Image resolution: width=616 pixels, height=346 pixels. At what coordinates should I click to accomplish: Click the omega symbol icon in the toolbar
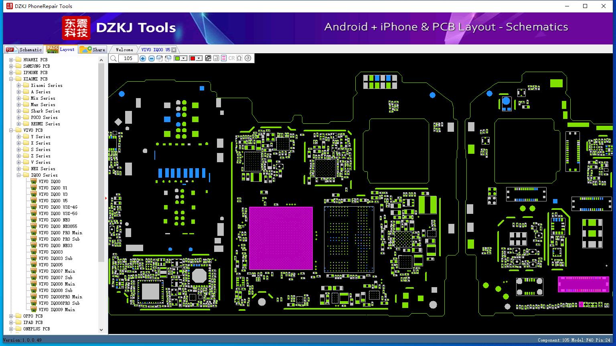click(239, 58)
